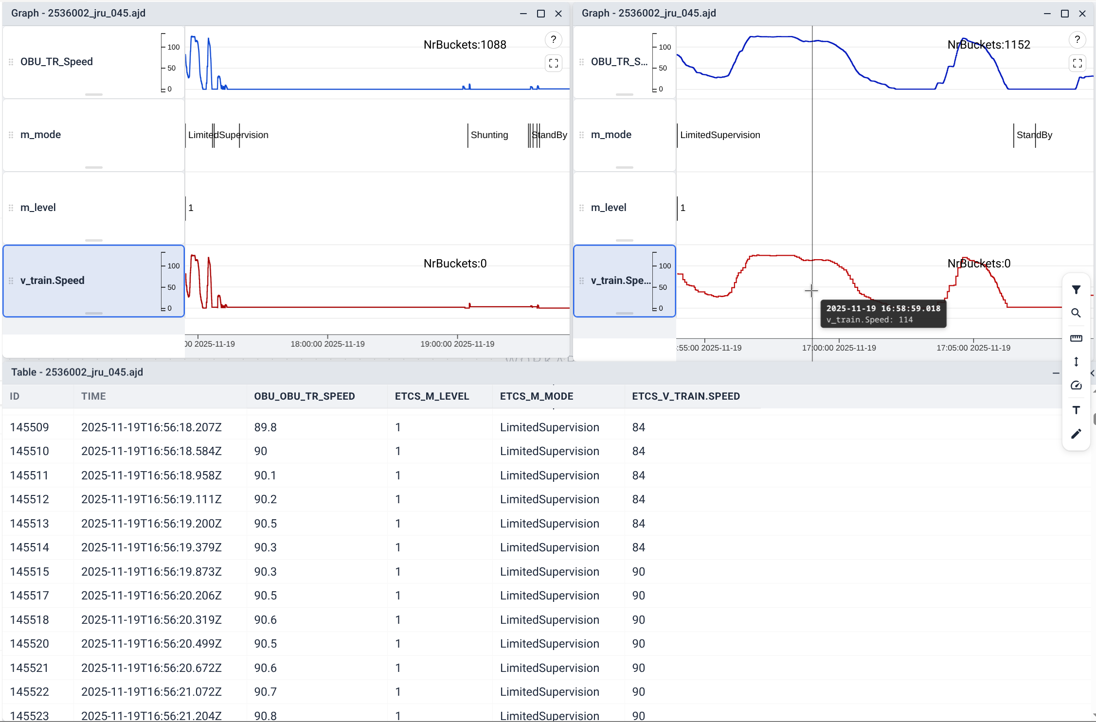Click time cell 2025-11-19T16:56:19.873Z

pos(151,572)
